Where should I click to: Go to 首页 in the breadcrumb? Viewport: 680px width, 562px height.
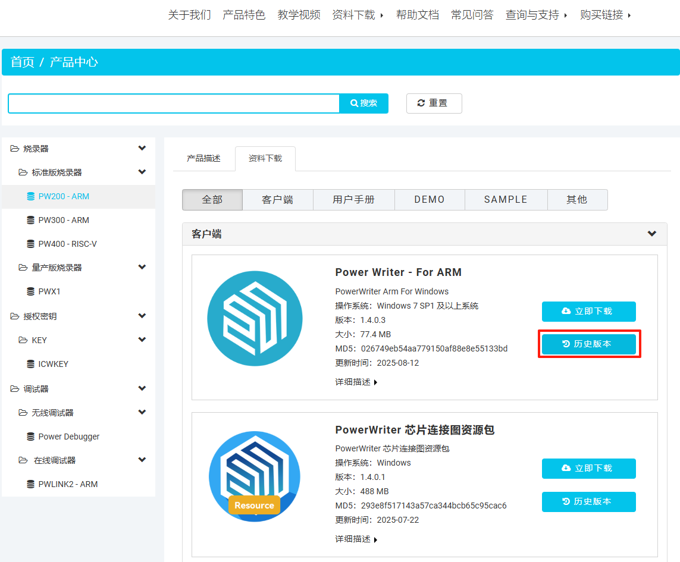point(22,62)
